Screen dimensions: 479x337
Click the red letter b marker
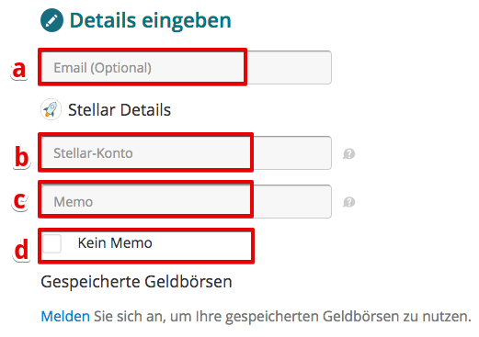click(x=22, y=157)
